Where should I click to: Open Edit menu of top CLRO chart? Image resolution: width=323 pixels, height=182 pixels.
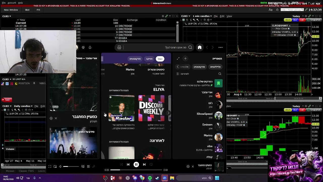(x=222, y=16)
